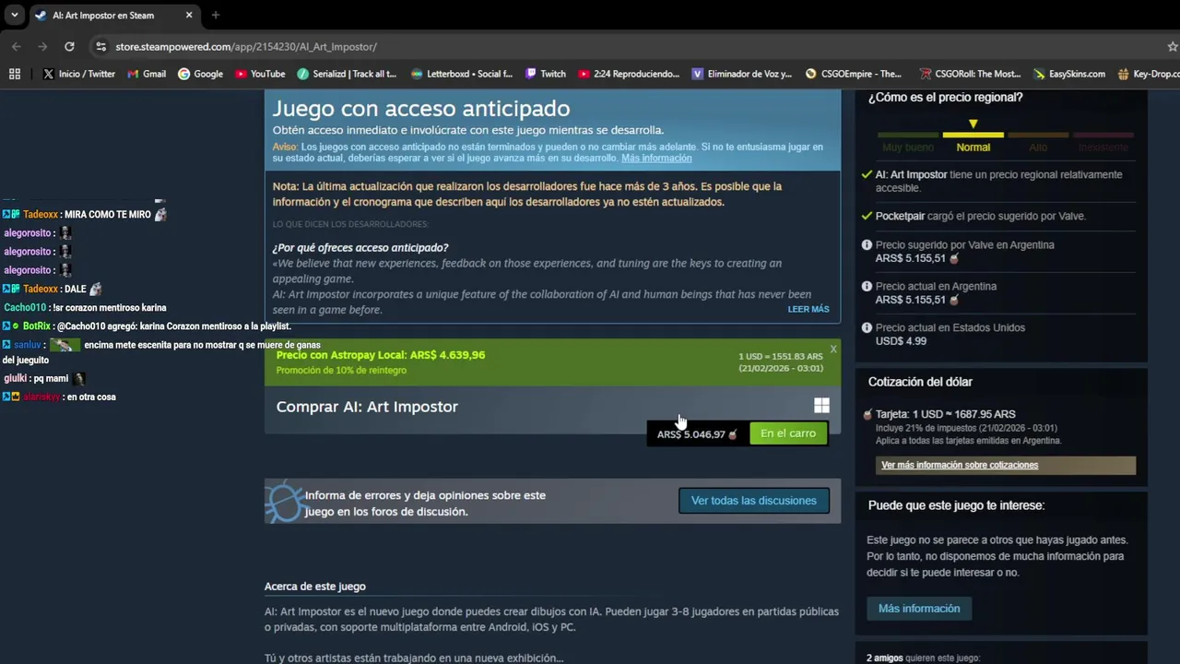
Task: Open the 2:24 Reproduciendo bookmark
Action: (629, 74)
